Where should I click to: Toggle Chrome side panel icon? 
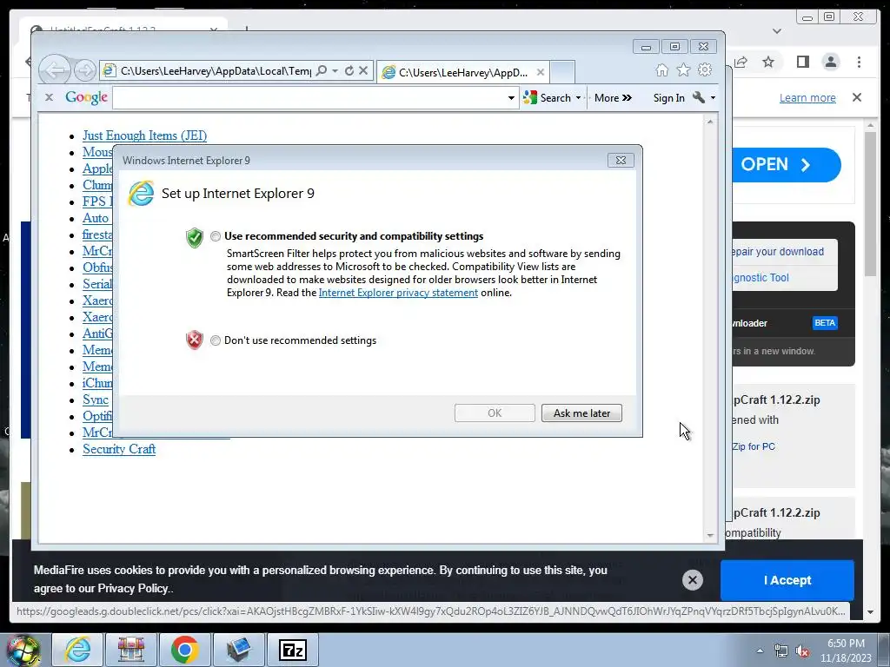(802, 62)
